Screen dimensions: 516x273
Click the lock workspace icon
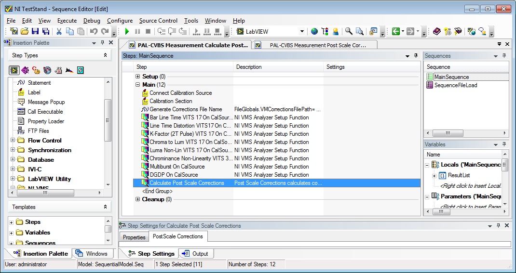click(373, 32)
